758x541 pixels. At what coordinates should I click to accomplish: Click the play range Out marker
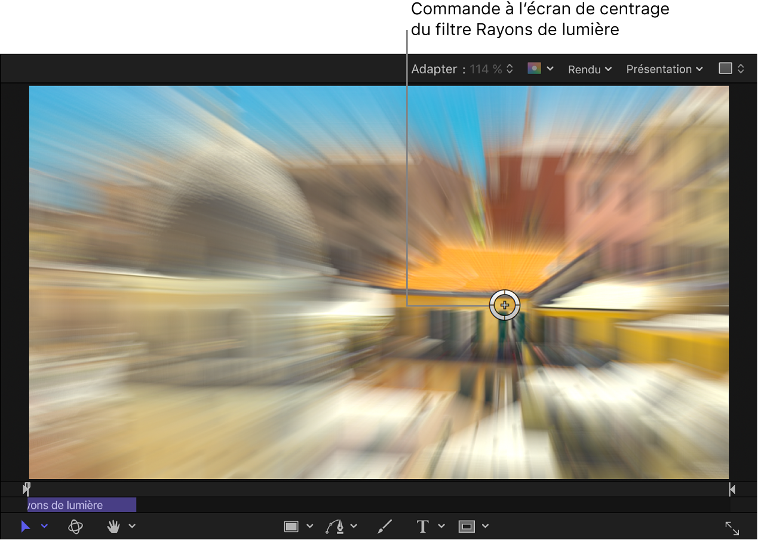click(732, 490)
